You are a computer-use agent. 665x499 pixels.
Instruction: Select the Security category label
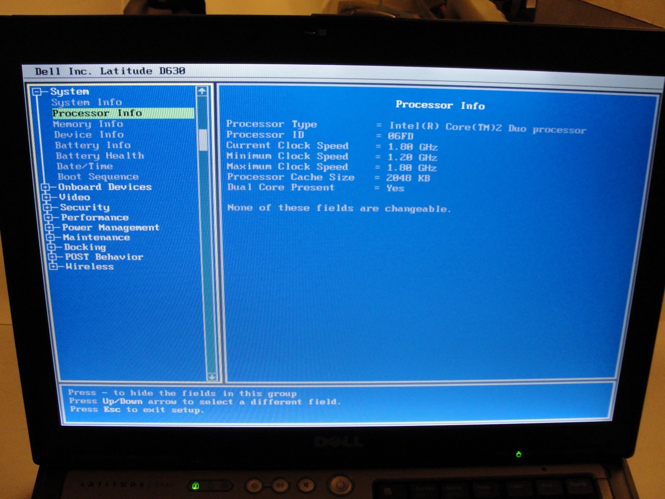(85, 207)
